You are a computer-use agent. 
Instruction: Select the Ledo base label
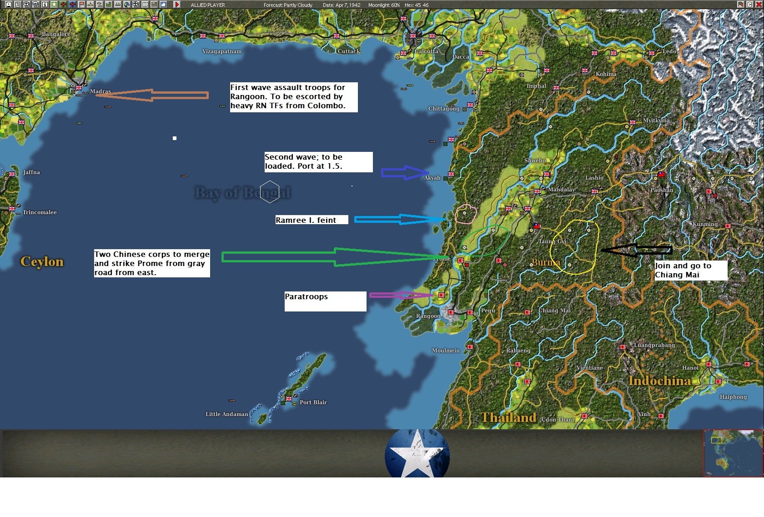669,51
